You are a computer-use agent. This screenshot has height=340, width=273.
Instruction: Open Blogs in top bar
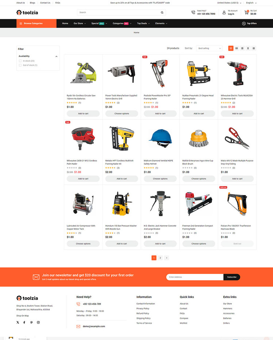(x=32, y=3)
